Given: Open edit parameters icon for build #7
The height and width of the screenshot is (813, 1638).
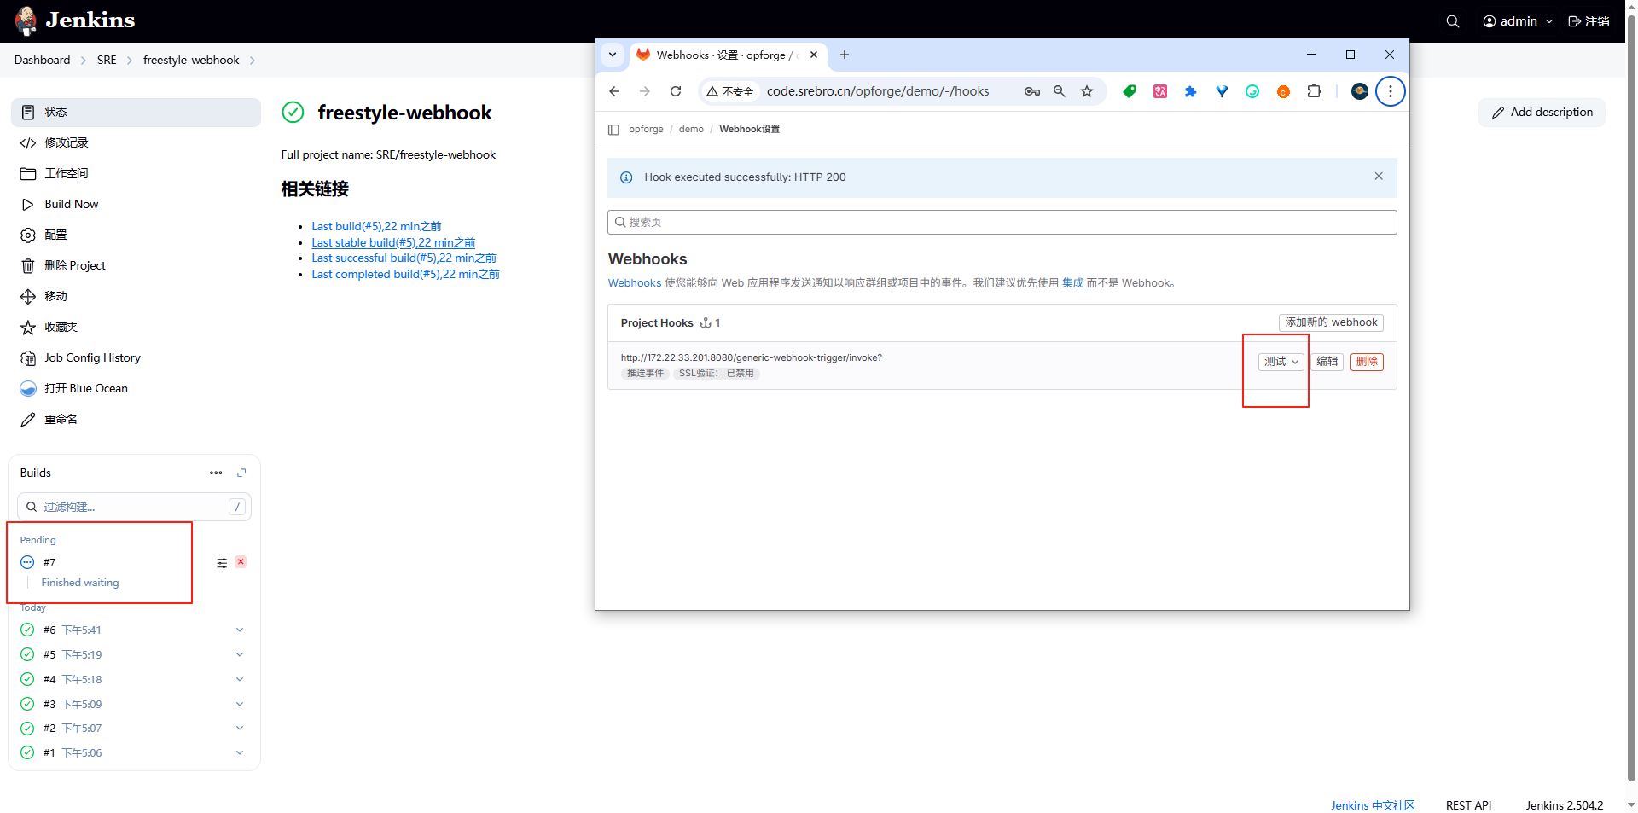Looking at the screenshot, I should [222, 562].
